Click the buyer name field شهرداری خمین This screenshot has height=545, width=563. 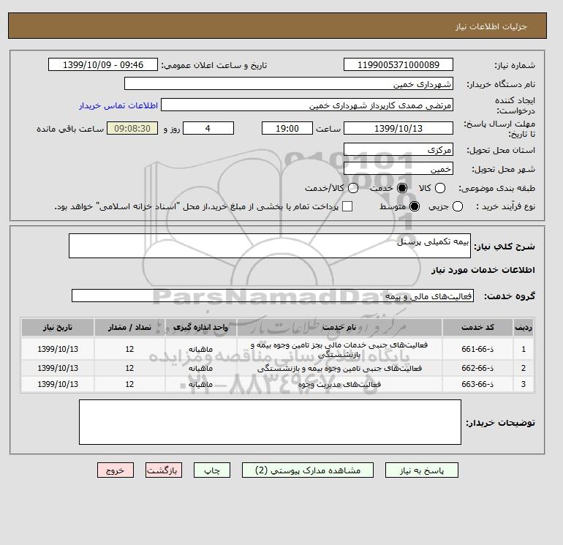pos(289,83)
